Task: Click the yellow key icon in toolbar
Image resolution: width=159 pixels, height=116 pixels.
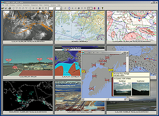Action: (x=102, y=8)
